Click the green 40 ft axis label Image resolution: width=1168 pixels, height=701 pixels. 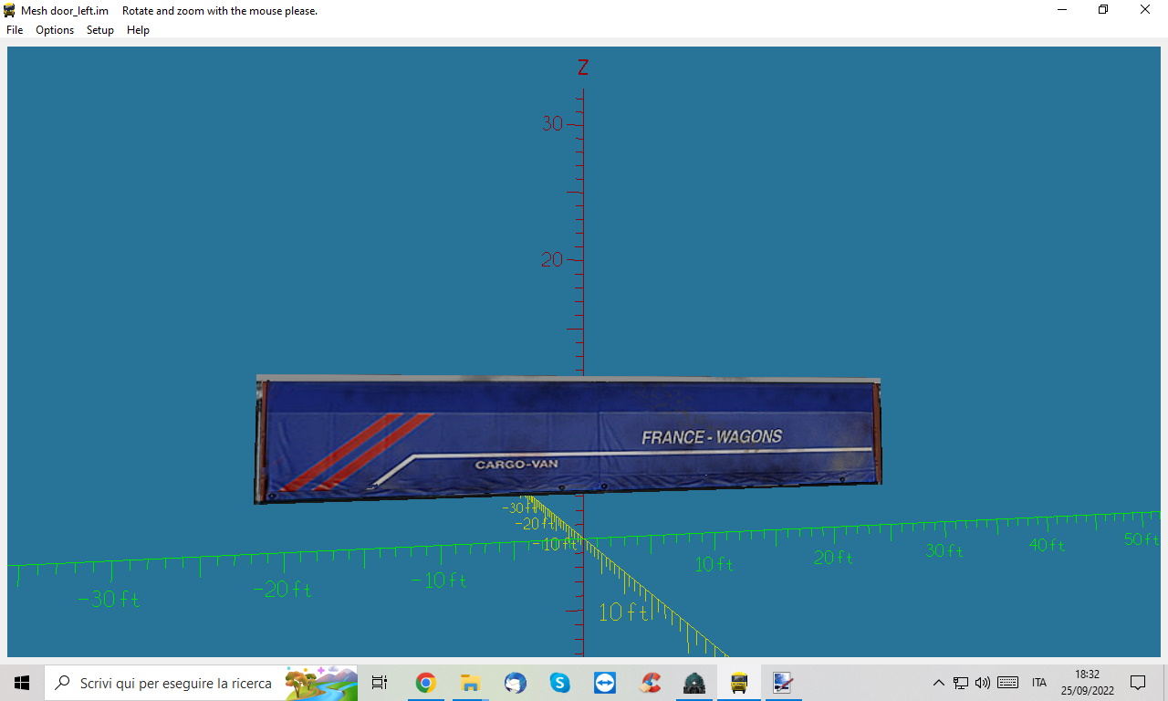click(x=1047, y=545)
